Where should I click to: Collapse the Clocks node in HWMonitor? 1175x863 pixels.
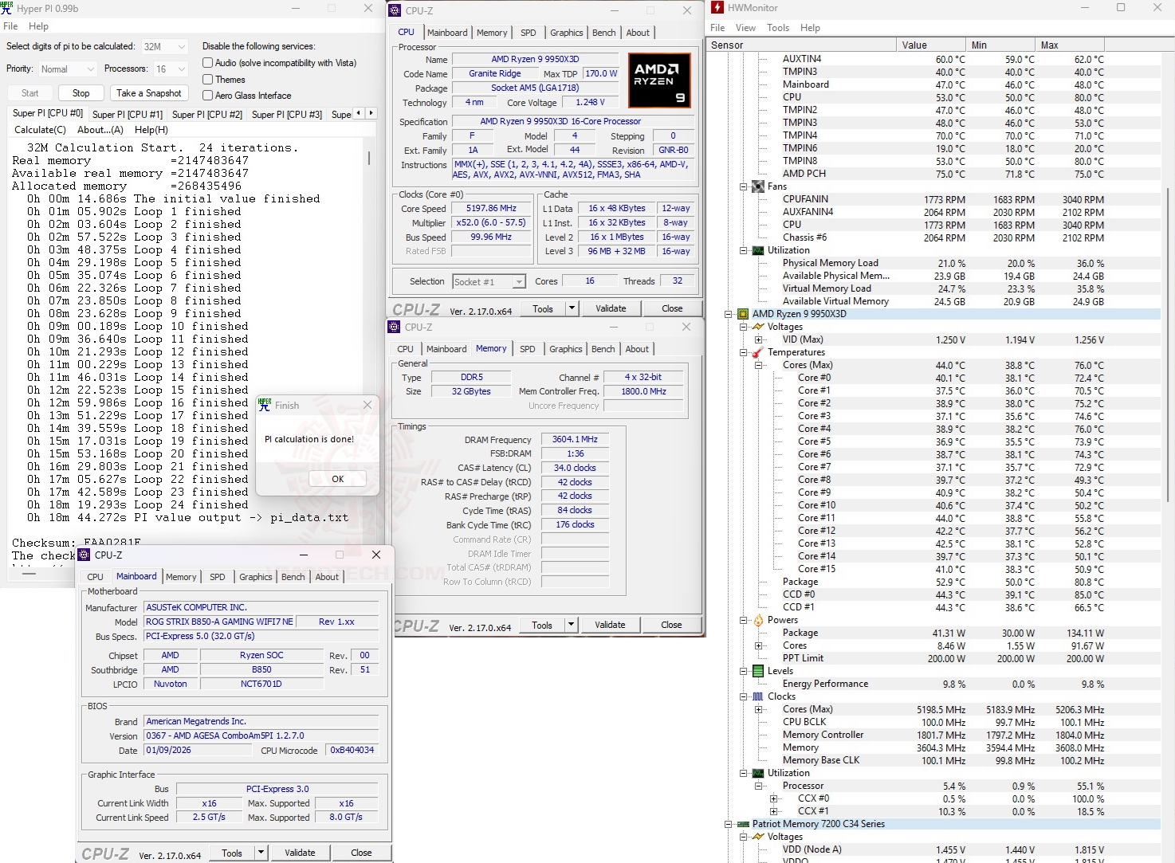pyautogui.click(x=743, y=696)
